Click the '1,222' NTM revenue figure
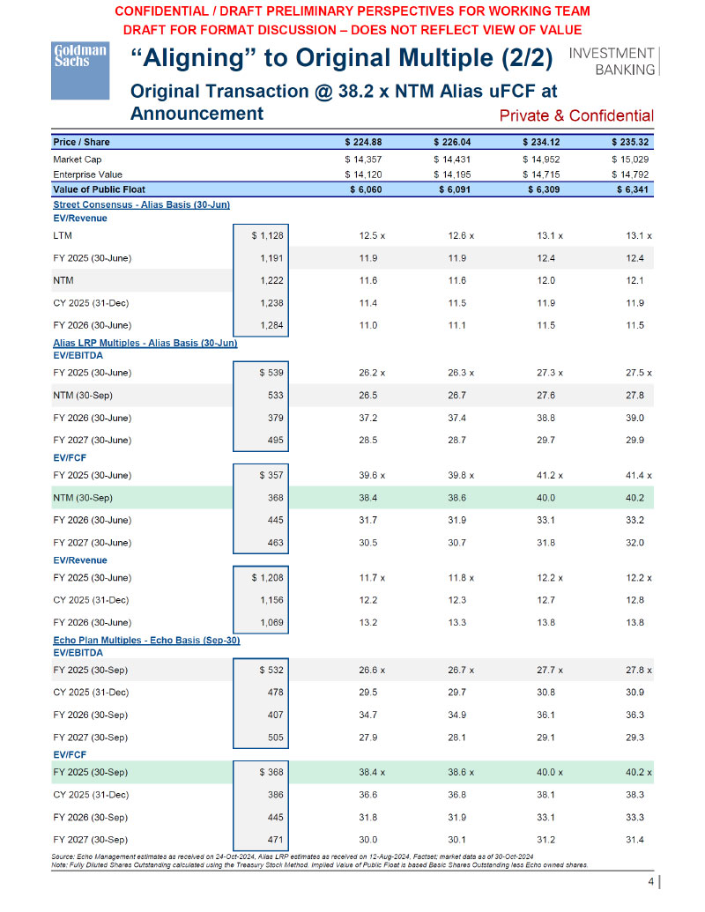 (271, 280)
